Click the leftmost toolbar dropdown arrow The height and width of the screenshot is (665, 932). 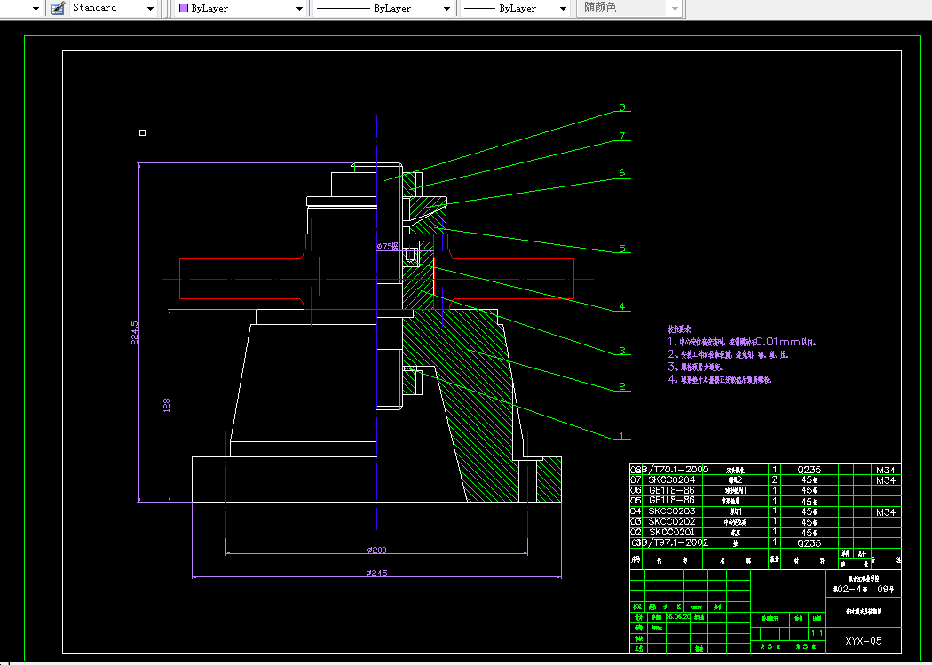36,8
